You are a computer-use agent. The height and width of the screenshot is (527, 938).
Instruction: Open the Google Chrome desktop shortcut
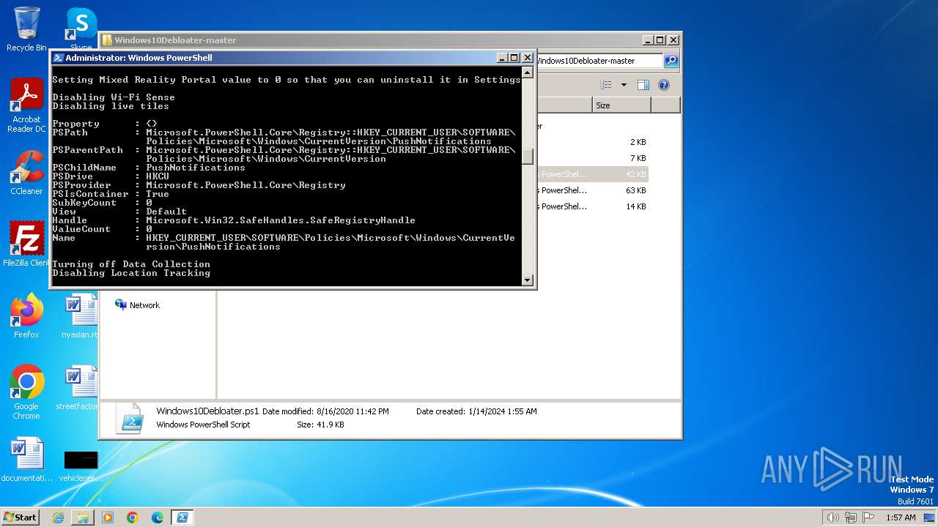click(x=26, y=392)
